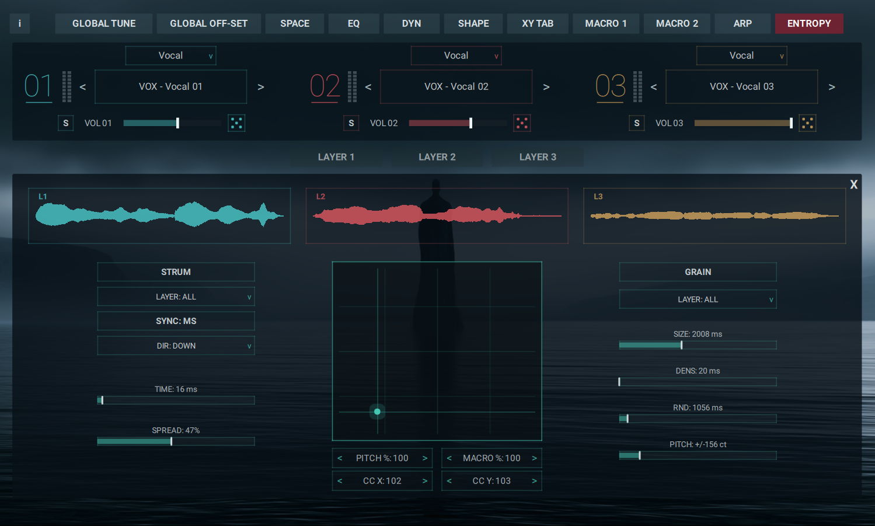Decrease CC Y value arrow
The height and width of the screenshot is (526, 875).
pyautogui.click(x=449, y=481)
